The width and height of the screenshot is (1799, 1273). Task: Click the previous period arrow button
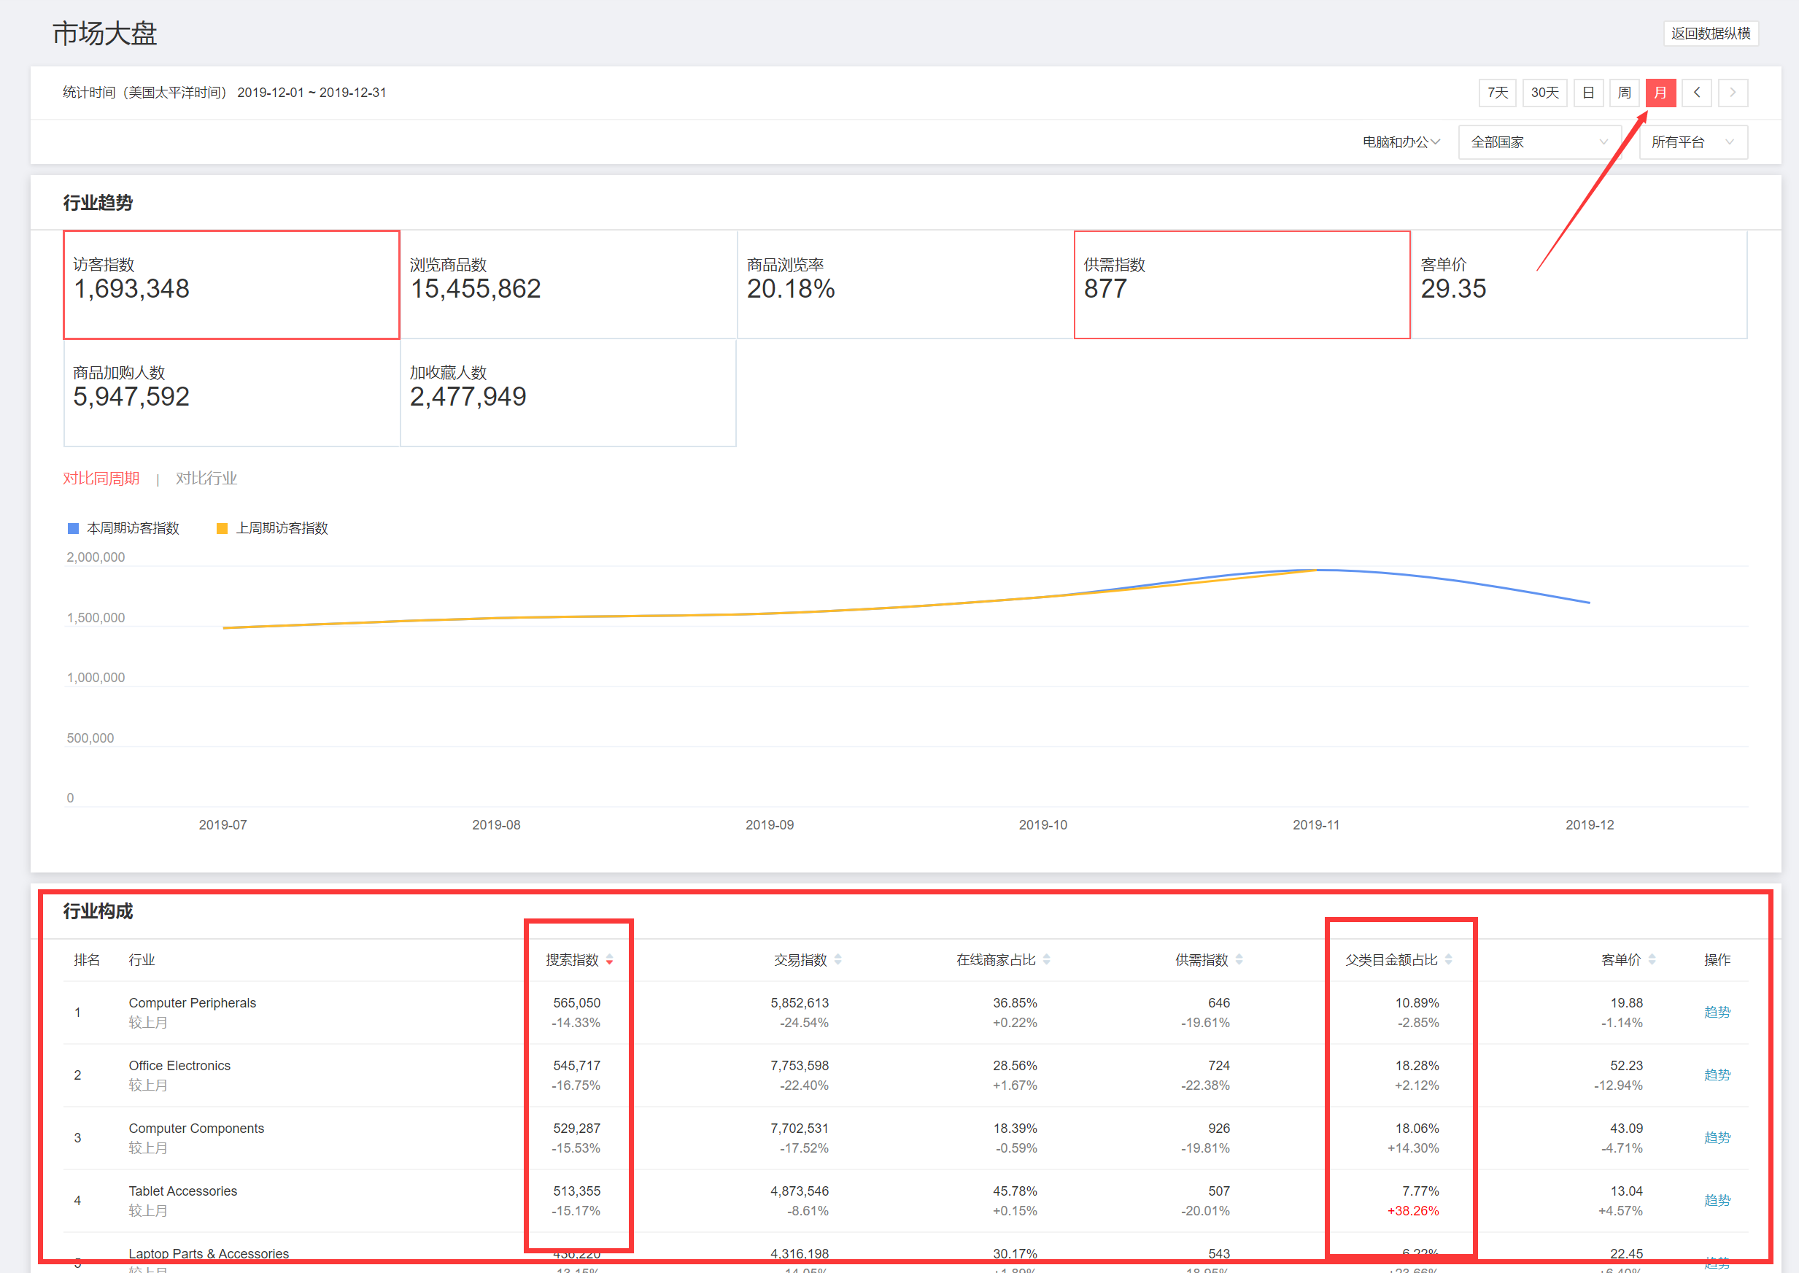pos(1696,93)
